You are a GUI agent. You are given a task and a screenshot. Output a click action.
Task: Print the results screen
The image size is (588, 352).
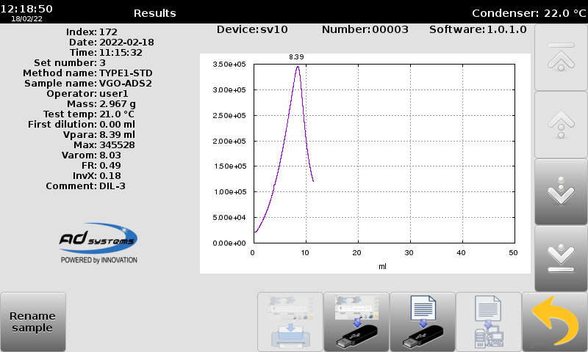coord(290,322)
